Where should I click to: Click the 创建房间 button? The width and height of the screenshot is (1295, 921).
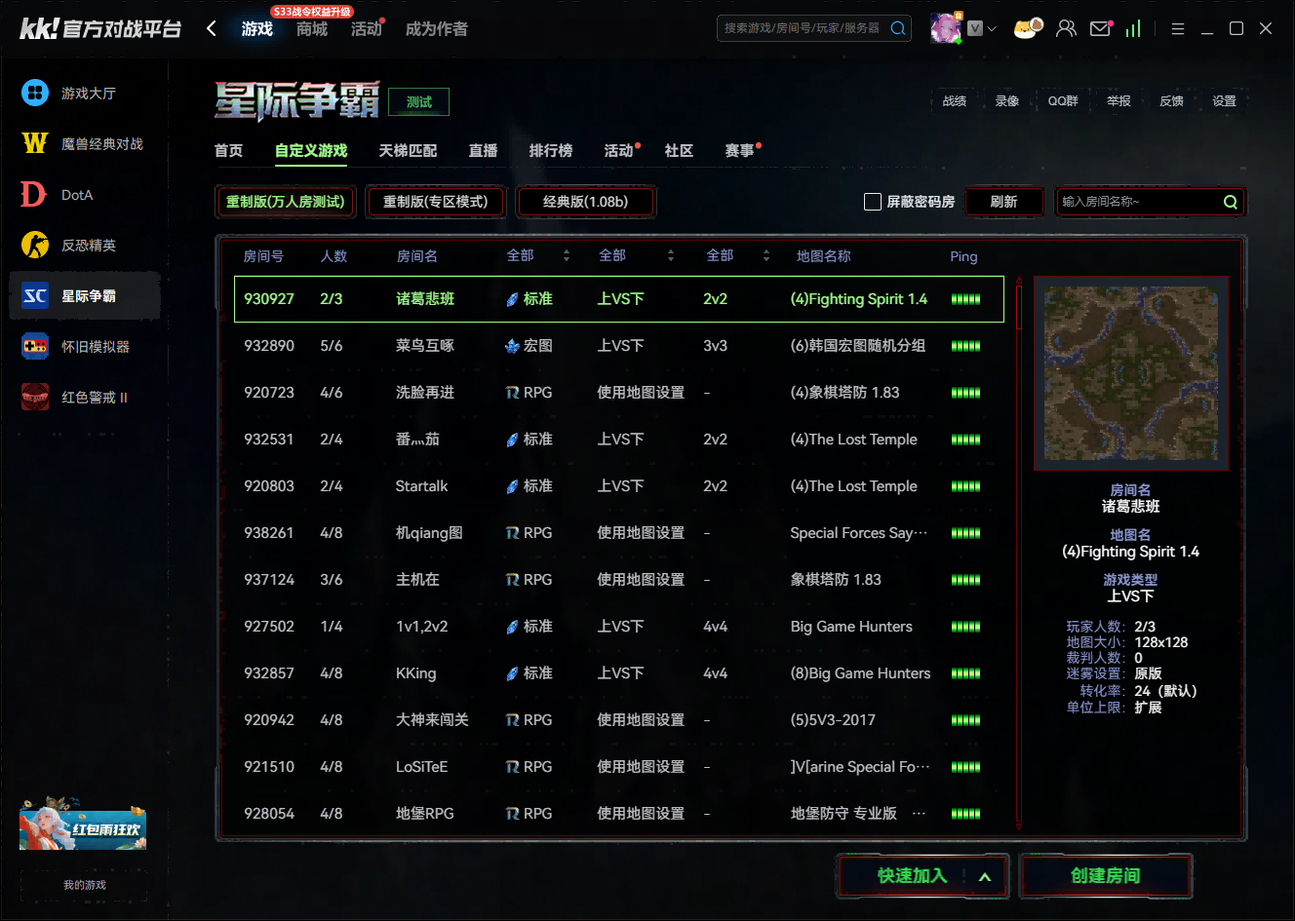coord(1106,876)
